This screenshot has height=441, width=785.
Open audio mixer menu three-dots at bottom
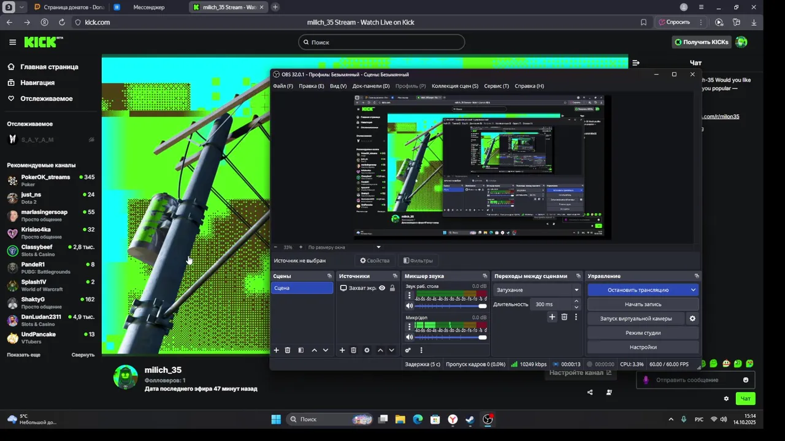click(x=421, y=350)
